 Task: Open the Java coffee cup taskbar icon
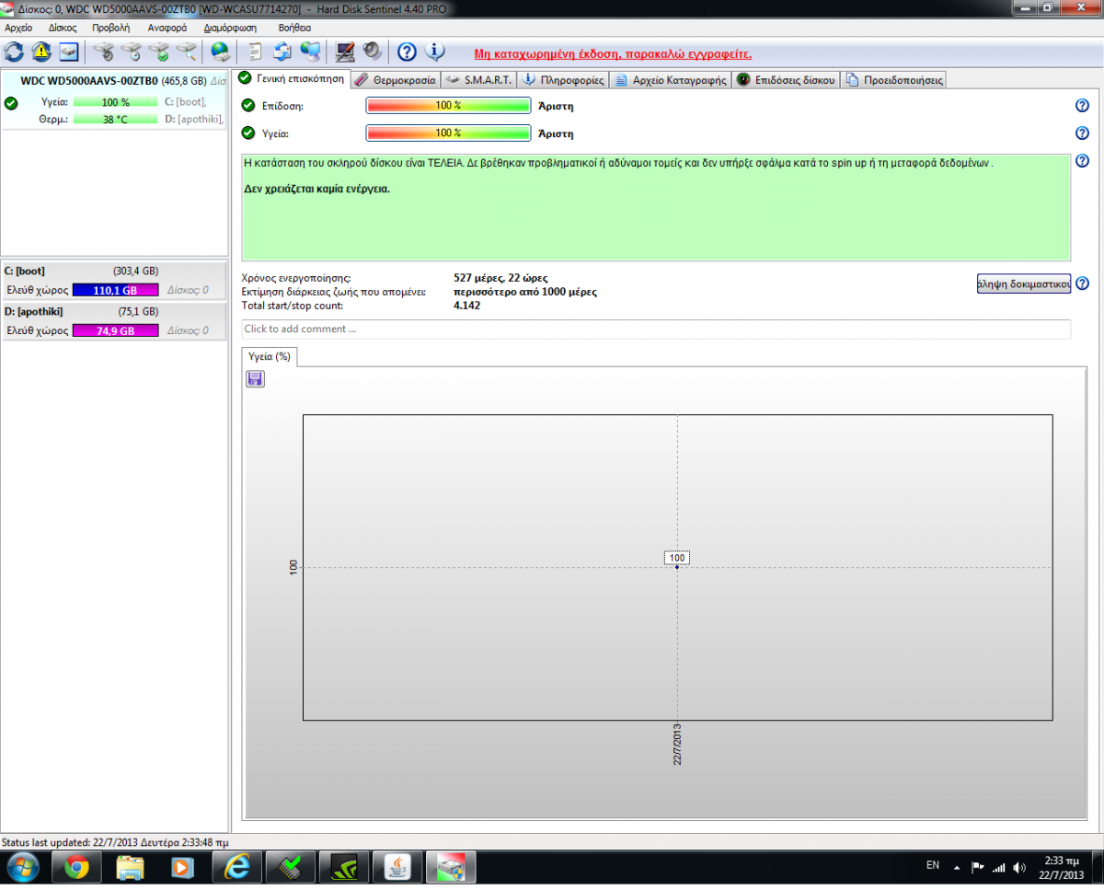pos(397,868)
